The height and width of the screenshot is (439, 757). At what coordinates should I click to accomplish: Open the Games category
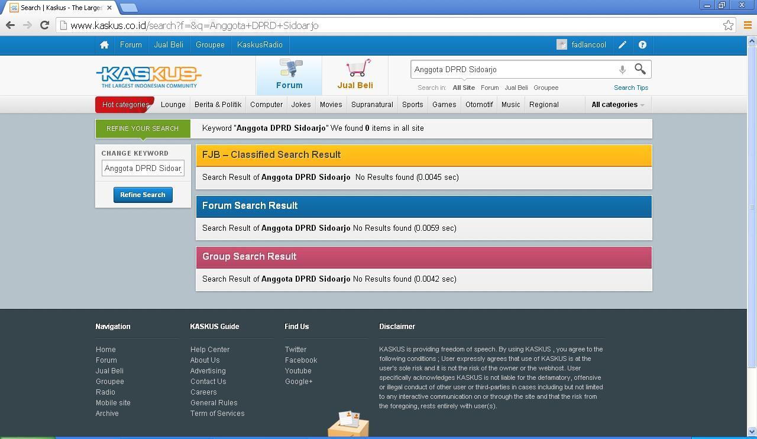click(444, 105)
